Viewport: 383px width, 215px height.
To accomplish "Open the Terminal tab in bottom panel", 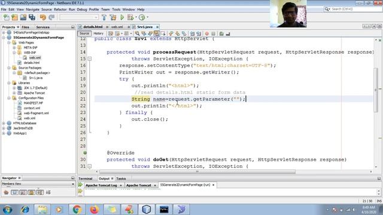I will point(85,179).
